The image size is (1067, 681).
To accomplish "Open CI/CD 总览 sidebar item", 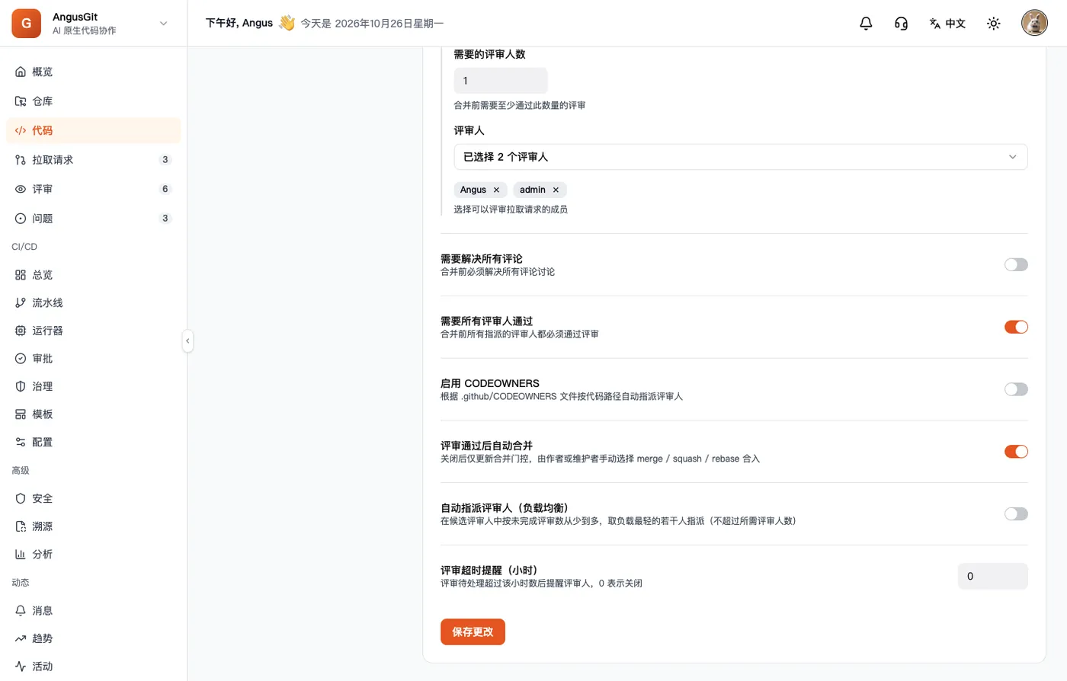I will tap(93, 275).
